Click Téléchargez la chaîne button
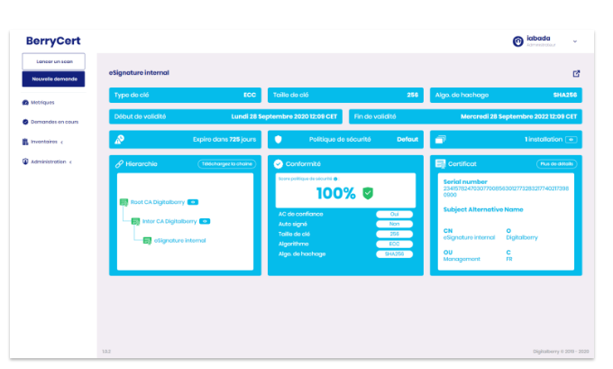 coord(227,164)
